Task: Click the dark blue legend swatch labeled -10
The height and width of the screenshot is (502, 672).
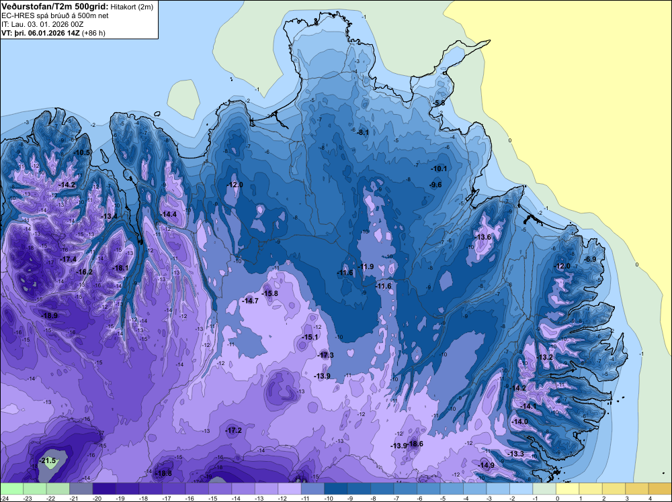Action: 335,489
